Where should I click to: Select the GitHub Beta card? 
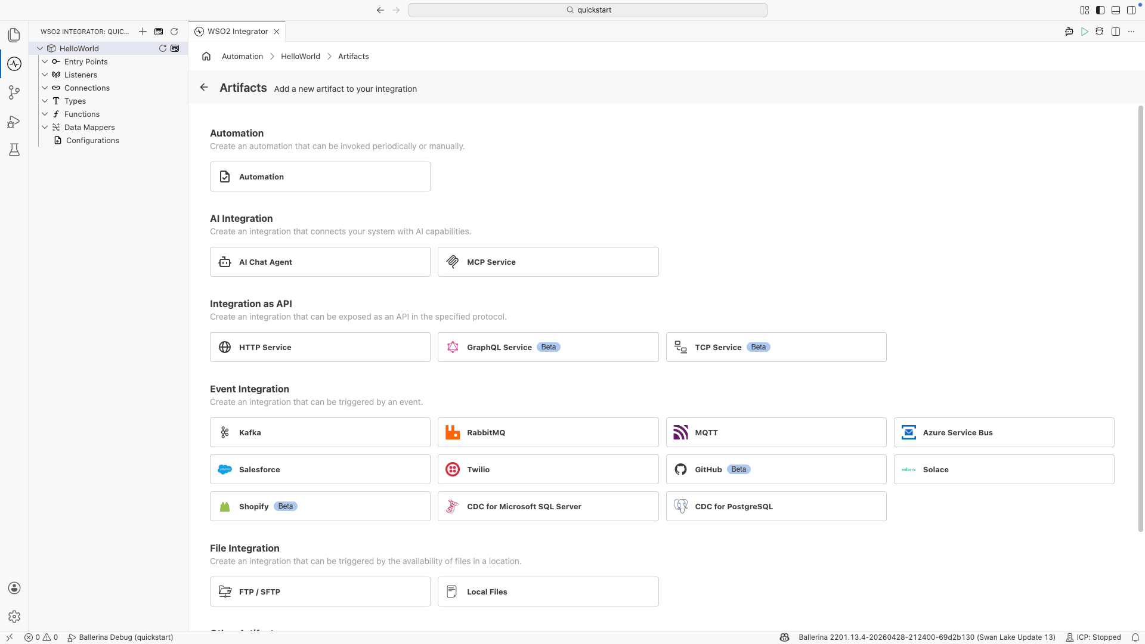point(776,469)
